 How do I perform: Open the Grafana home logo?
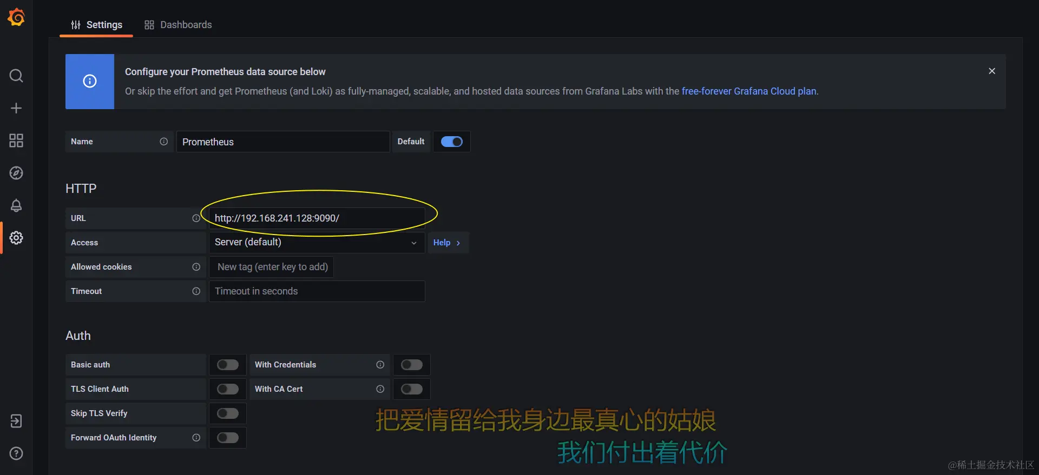tap(16, 17)
